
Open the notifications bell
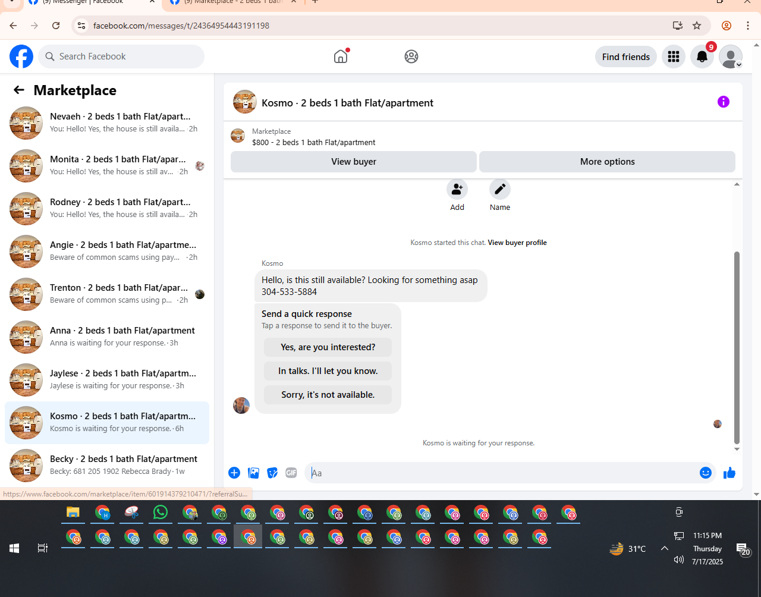pos(702,56)
